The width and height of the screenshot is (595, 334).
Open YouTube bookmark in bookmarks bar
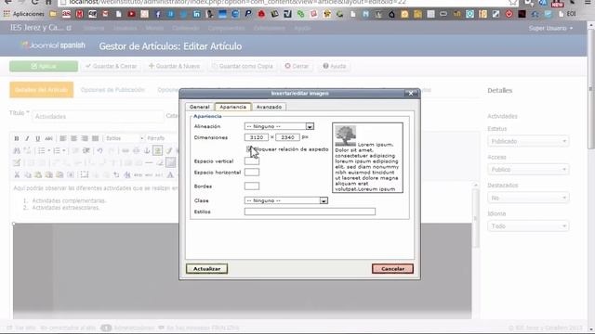(131, 14)
